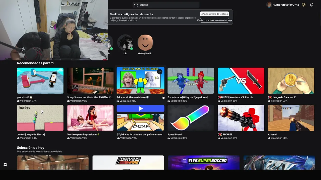Open Scary Shawarma Kiosk thumbnail
This screenshot has height=180, width=321.
coord(90,81)
